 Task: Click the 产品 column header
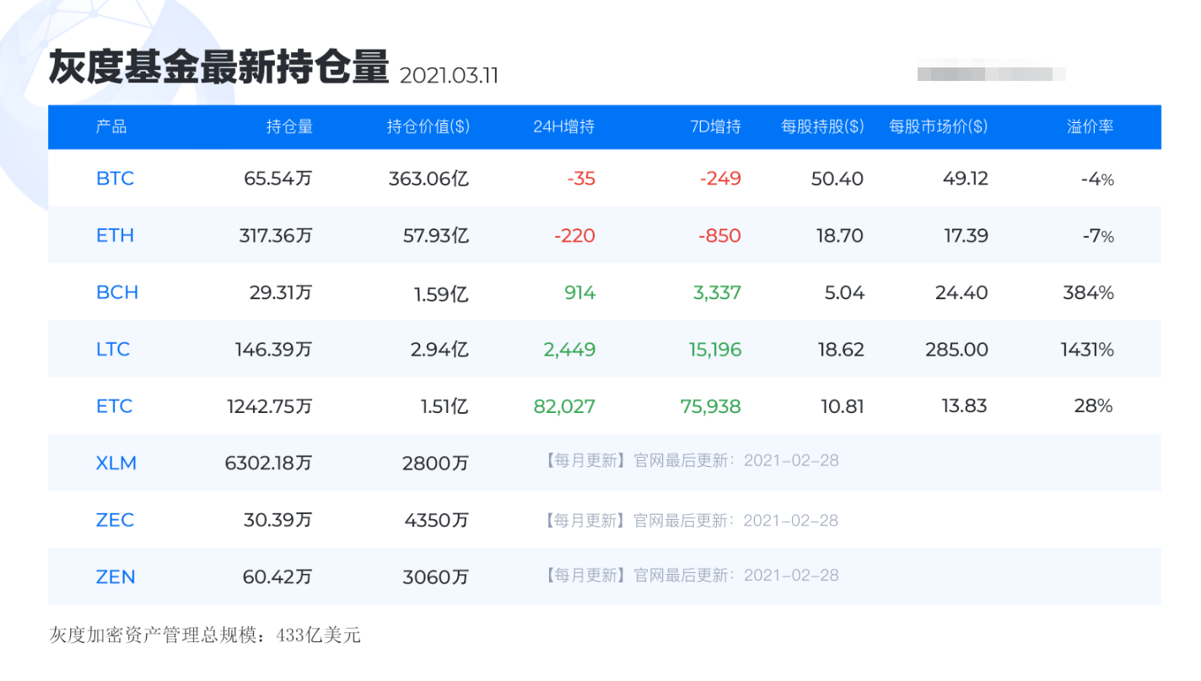coord(111,126)
